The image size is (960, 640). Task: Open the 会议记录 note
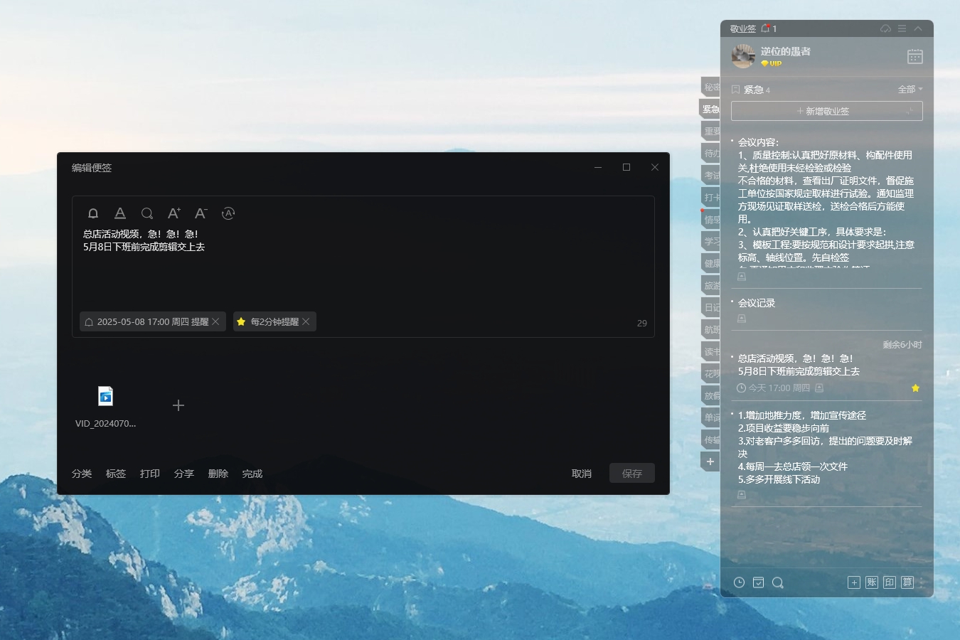tap(757, 303)
